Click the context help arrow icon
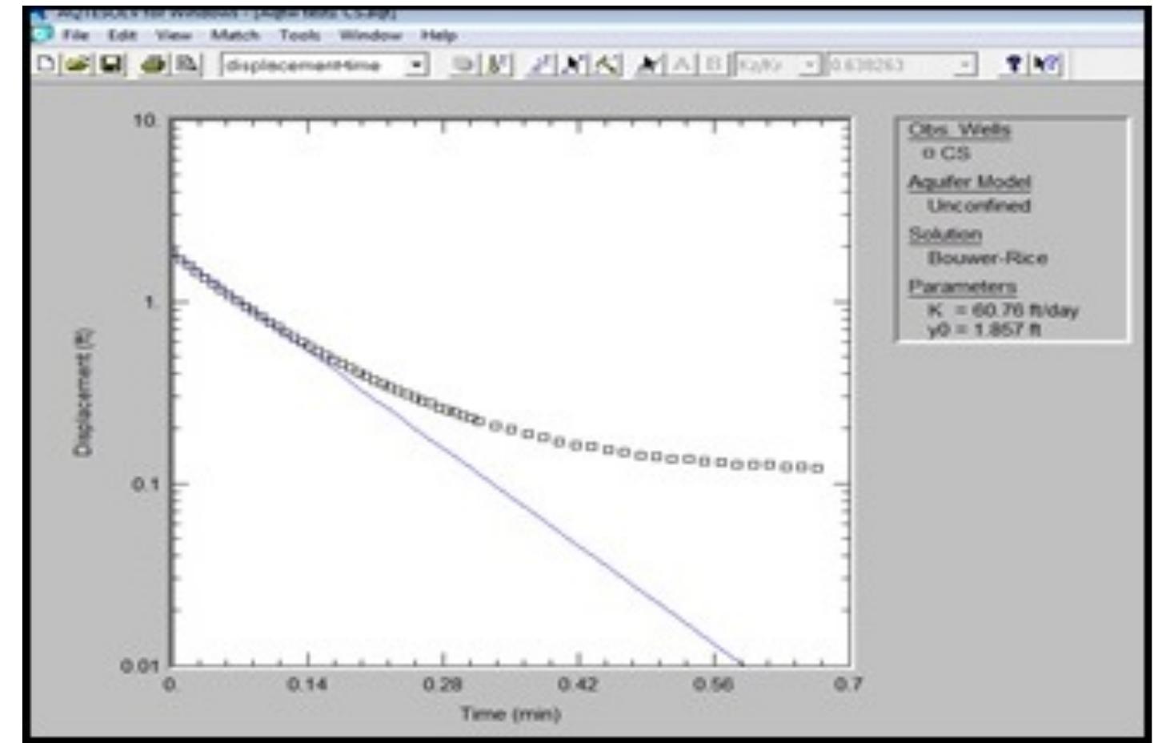The height and width of the screenshot is (743, 1158). click(x=1047, y=64)
